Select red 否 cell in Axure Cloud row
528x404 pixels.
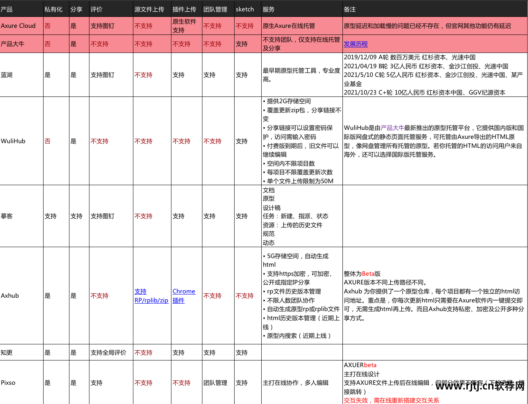click(56, 26)
